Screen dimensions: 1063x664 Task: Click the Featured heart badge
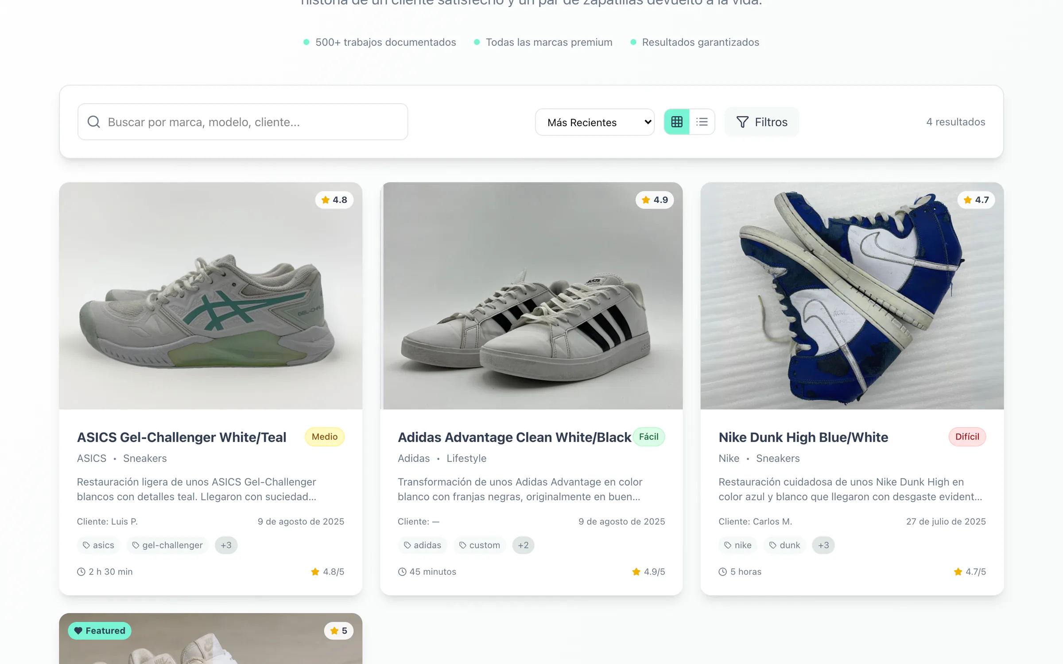(100, 630)
